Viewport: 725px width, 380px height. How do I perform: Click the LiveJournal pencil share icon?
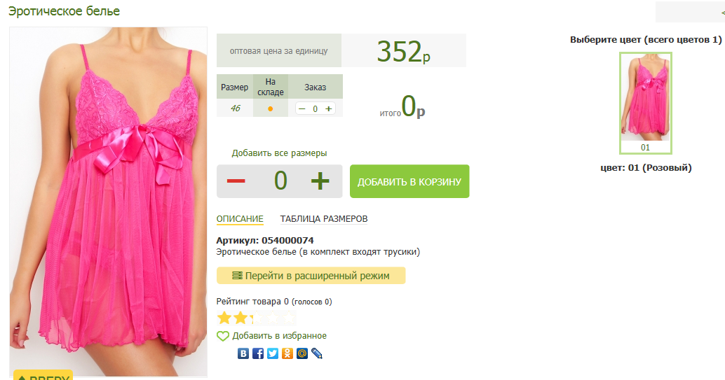(x=317, y=353)
